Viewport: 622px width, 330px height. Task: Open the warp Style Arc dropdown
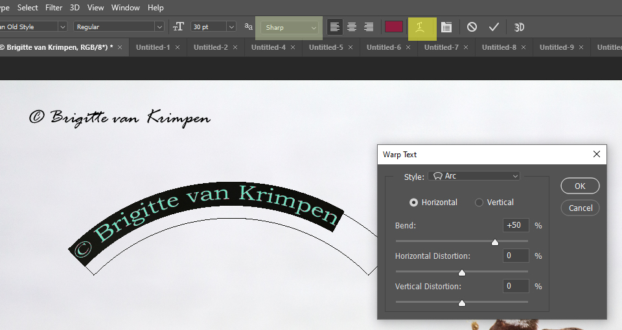coord(474,176)
